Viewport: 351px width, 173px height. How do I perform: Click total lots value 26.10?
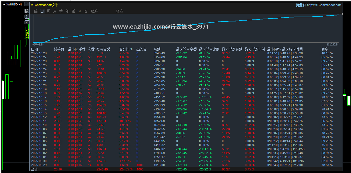coord(58,170)
